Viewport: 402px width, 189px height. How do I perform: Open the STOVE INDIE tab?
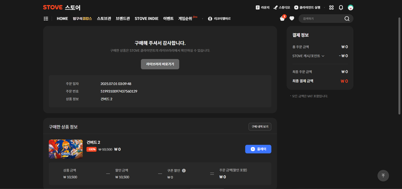click(147, 18)
